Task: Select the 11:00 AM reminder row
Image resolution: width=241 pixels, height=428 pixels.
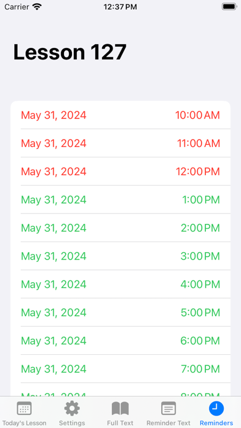Action: (x=120, y=143)
